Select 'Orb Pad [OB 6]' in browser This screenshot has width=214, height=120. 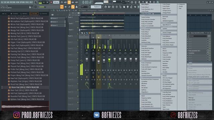coord(22,39)
